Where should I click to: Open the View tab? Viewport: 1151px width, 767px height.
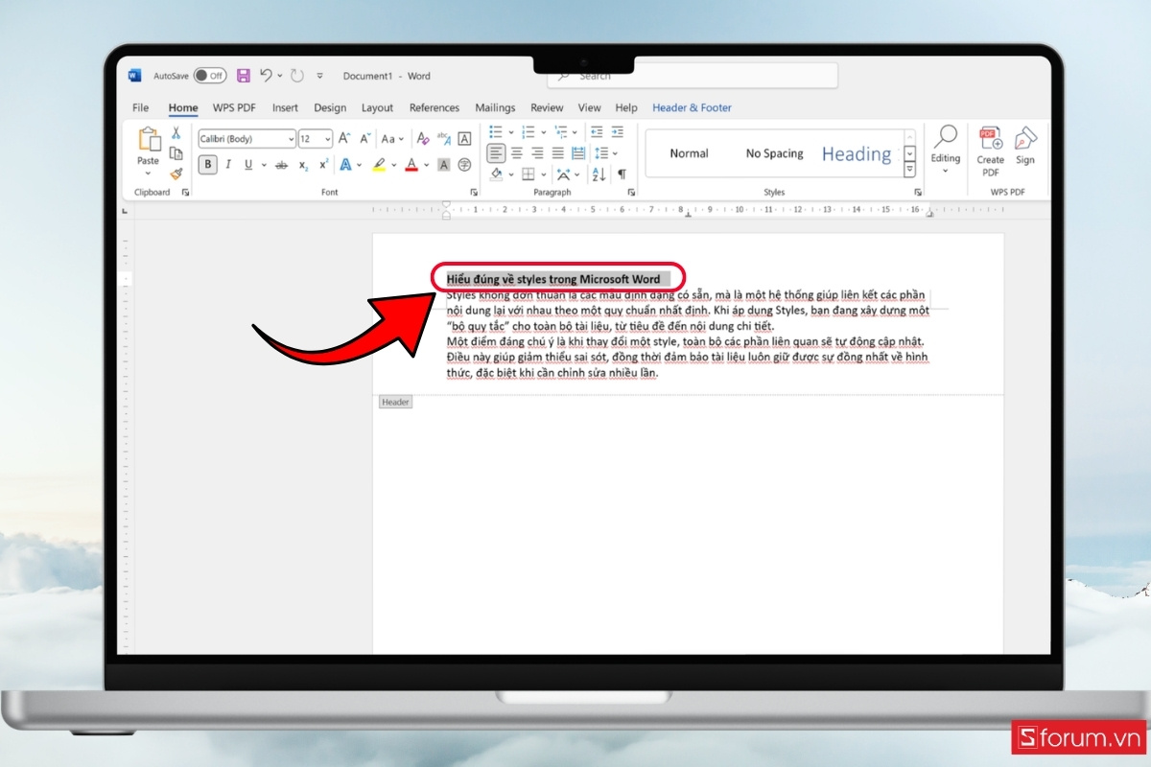coord(589,107)
